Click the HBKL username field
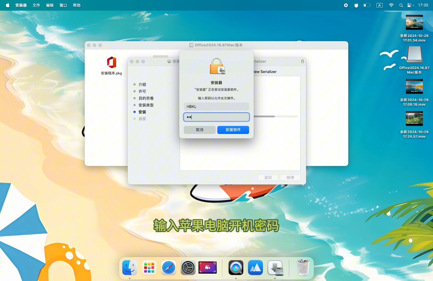The height and width of the screenshot is (281, 433). tap(217, 106)
